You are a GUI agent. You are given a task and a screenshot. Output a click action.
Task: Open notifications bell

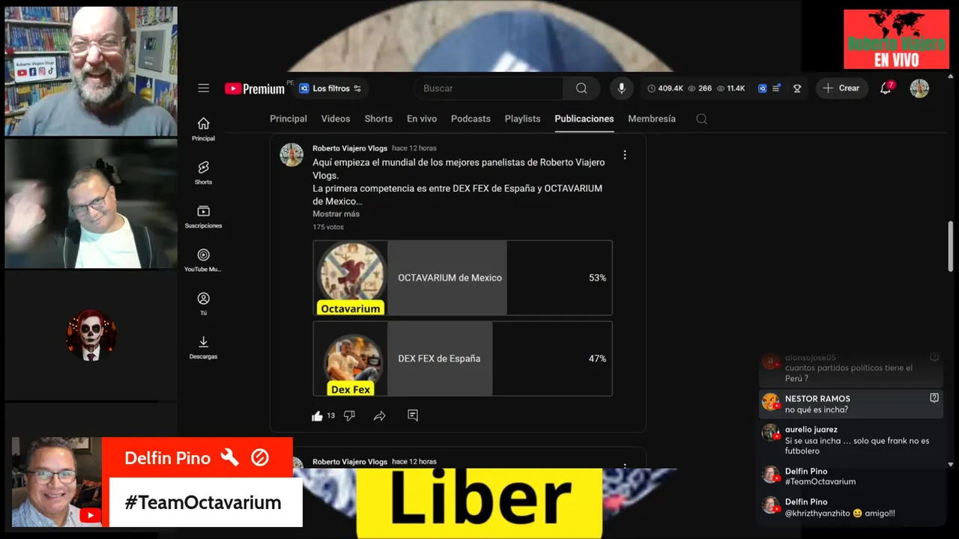(x=886, y=88)
